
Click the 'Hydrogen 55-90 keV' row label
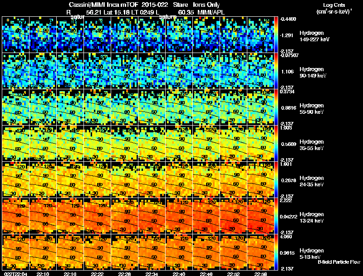312,109
